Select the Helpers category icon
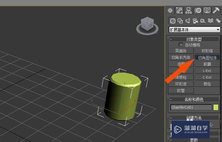 [x=203, y=21]
